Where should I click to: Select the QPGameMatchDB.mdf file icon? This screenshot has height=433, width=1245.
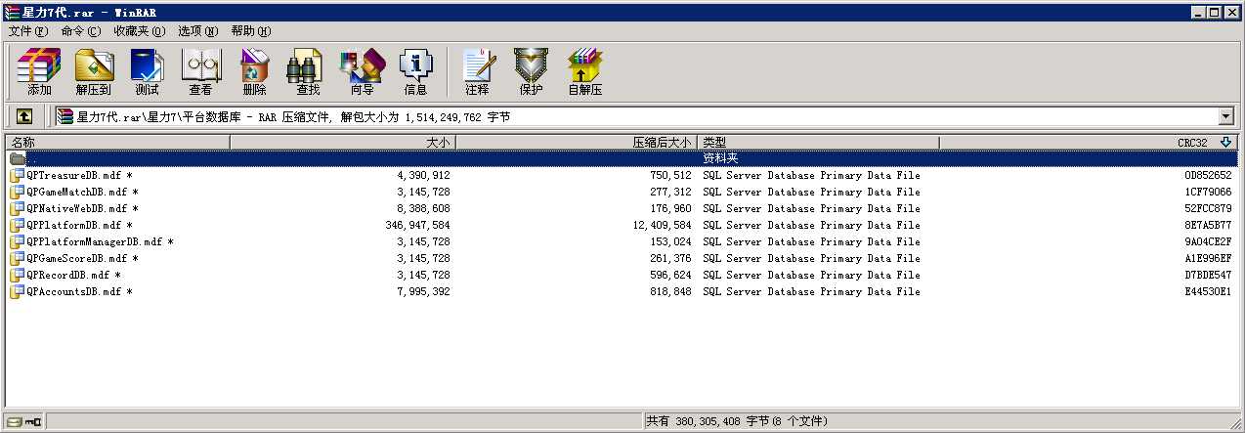coord(18,192)
